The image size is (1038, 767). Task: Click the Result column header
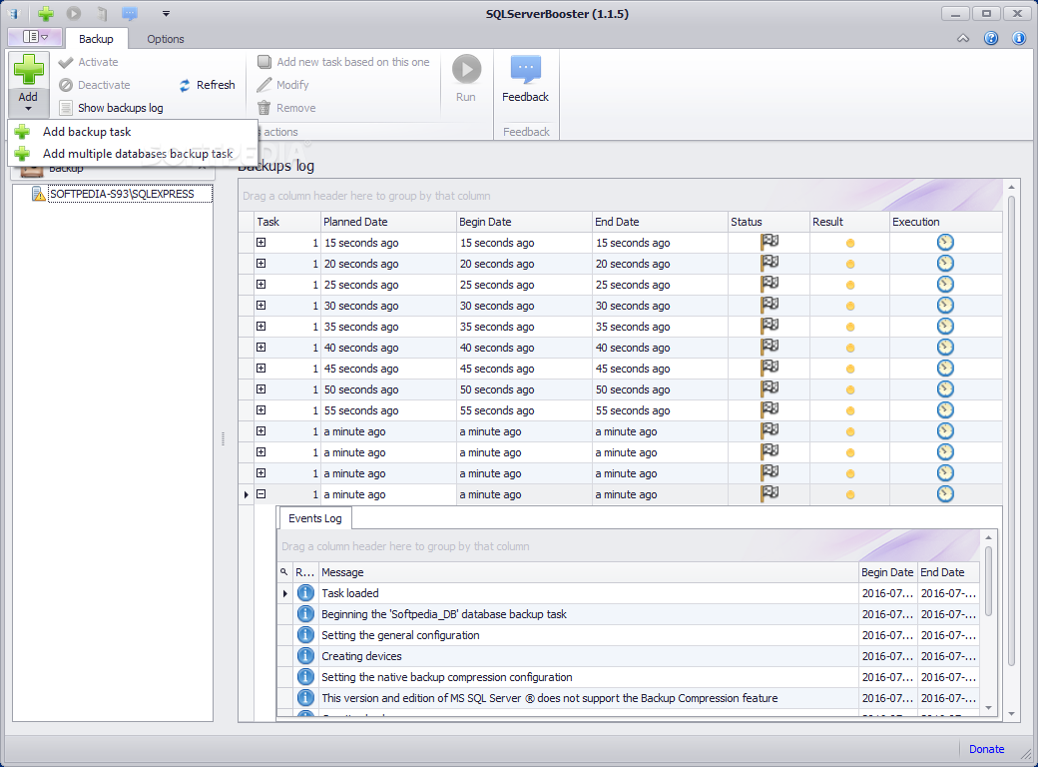[x=850, y=222]
